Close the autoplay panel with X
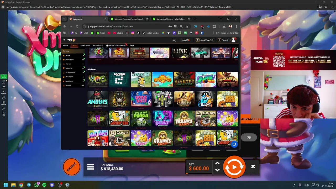 pos(253,167)
